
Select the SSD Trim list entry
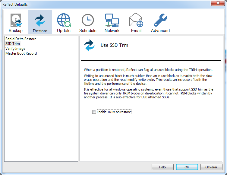[x=13, y=44]
